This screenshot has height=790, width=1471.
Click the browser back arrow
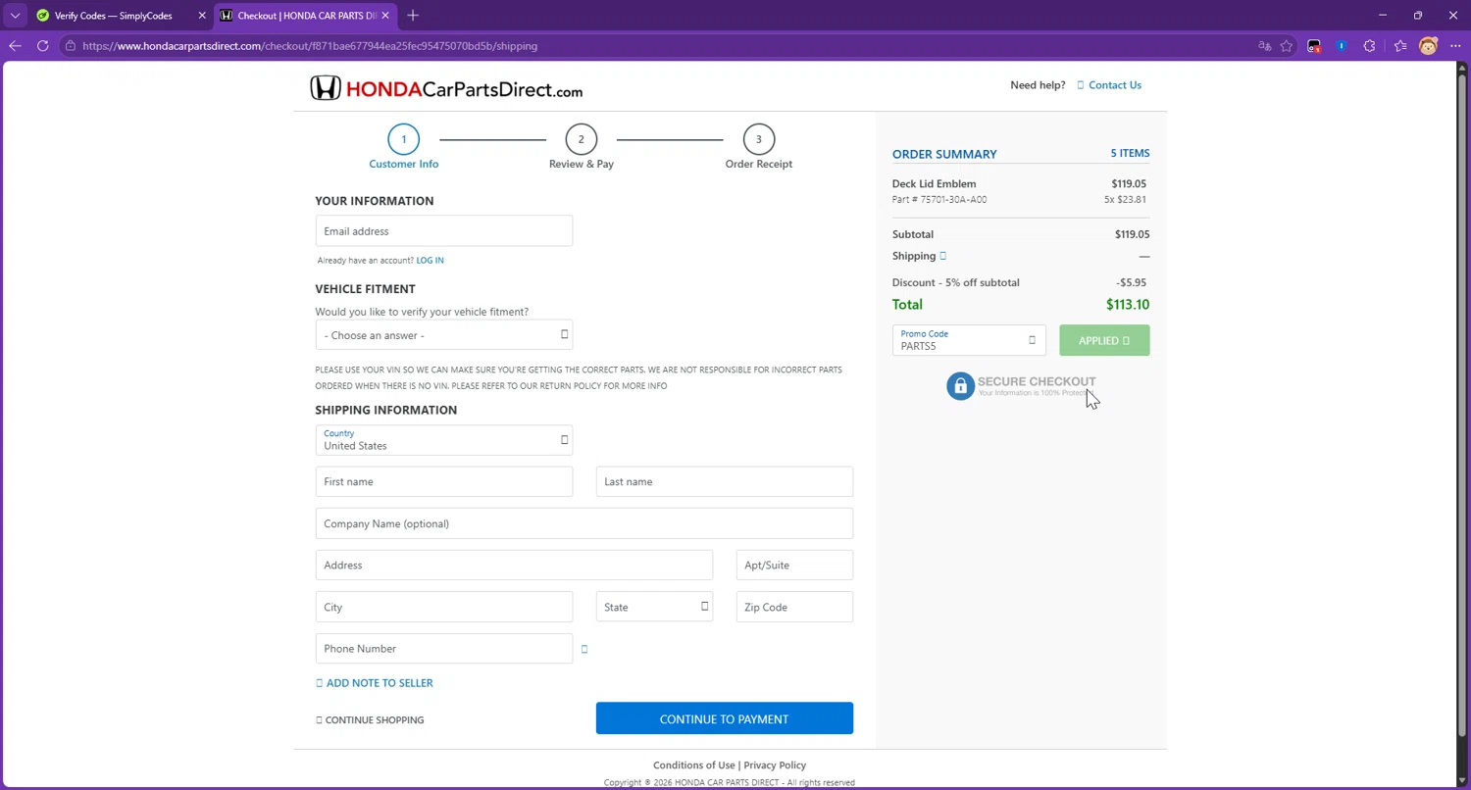(x=15, y=46)
